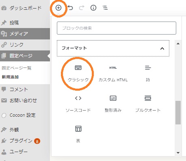Click the scroll down arrow of block list
186x161 pixels.
178,153
